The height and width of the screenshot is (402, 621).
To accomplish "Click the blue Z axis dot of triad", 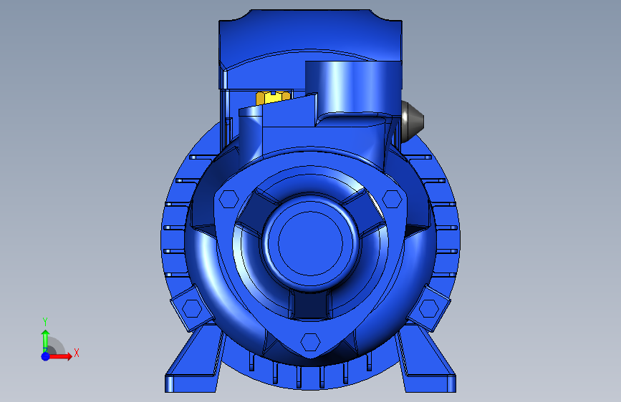I will 45,356.
